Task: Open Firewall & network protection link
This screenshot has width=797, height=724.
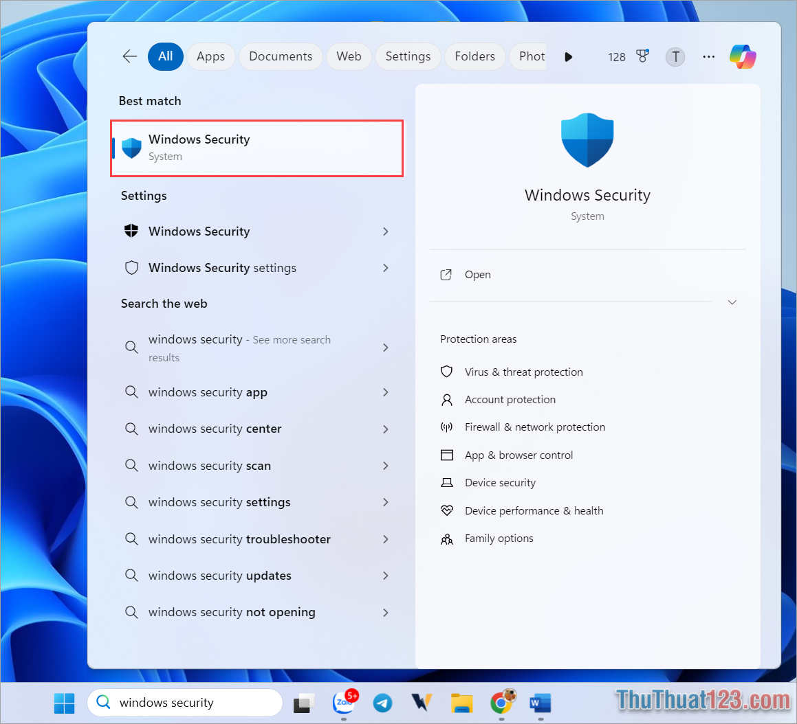Action: coord(535,427)
